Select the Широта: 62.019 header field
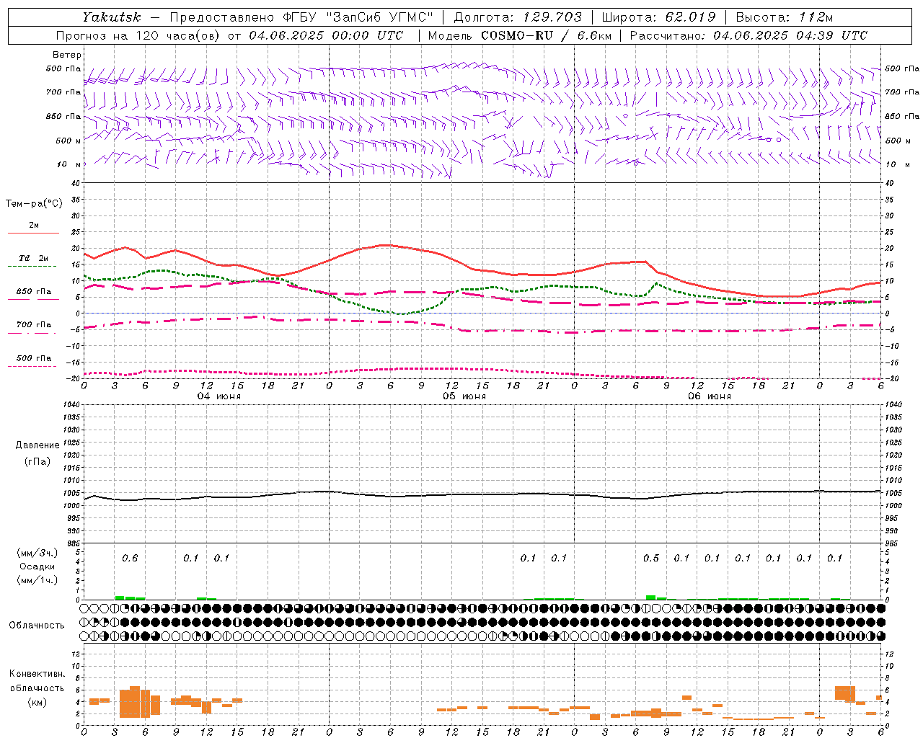 pyautogui.click(x=658, y=17)
